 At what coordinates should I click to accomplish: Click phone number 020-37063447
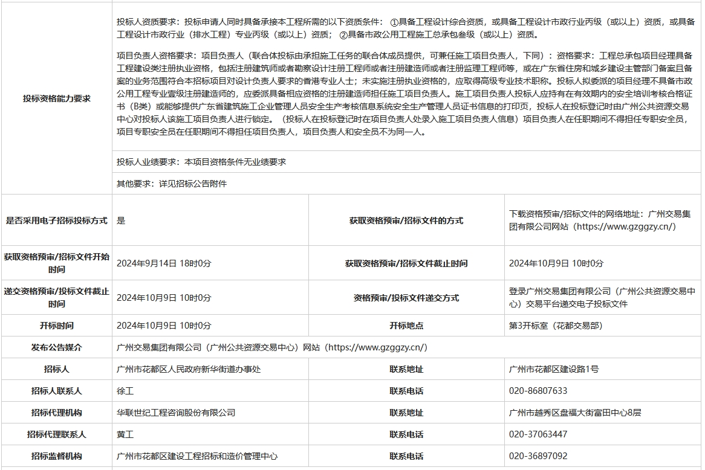point(538,434)
